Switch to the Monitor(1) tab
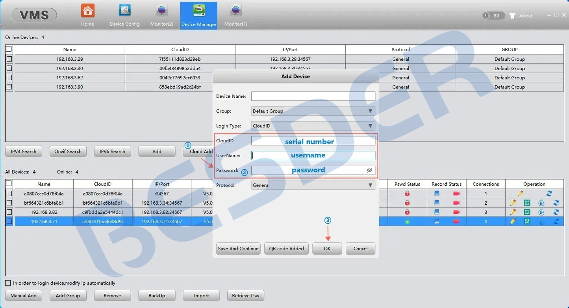The height and width of the screenshot is (308, 569). (x=235, y=15)
